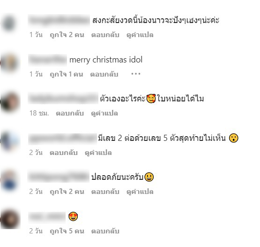See translation of ตัวเองอะไรค่ะ comment
Screen dimensions: 260x247
pyautogui.click(x=104, y=113)
